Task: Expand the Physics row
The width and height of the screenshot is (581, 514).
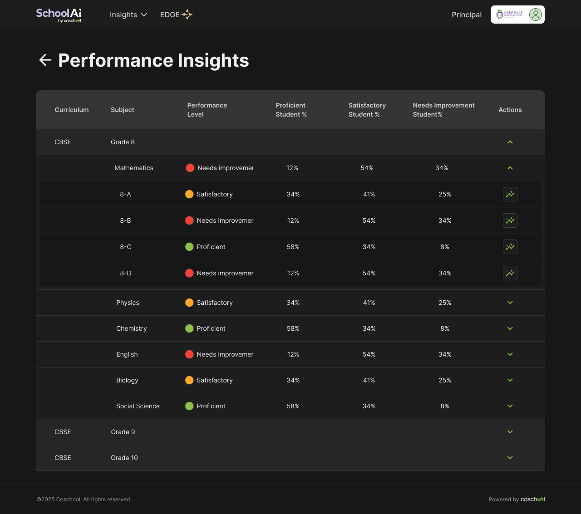Action: (x=510, y=303)
